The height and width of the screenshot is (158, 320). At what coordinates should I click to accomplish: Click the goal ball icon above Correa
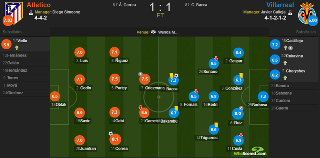click(x=111, y=133)
